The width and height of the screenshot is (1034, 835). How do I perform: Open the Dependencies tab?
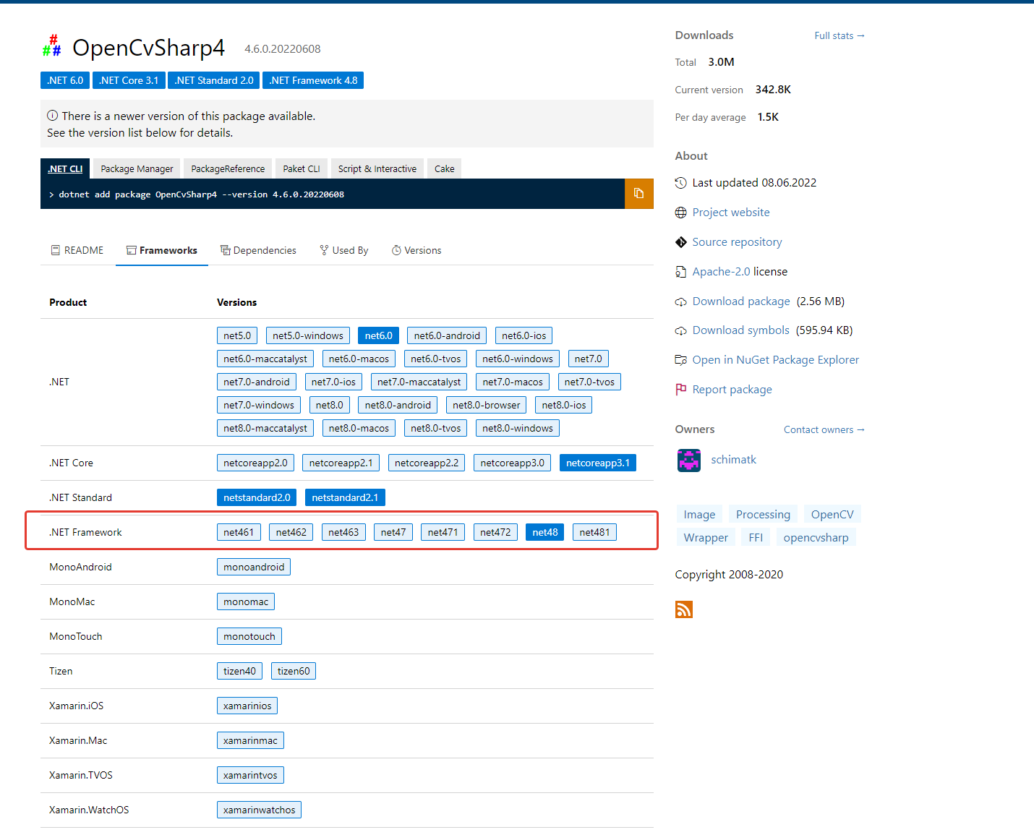coord(258,250)
